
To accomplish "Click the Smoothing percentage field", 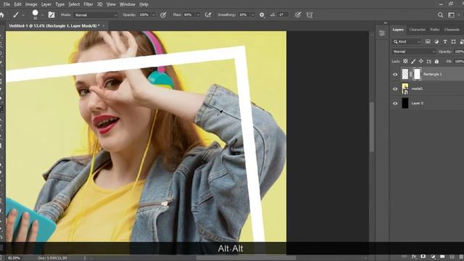I will click(244, 14).
